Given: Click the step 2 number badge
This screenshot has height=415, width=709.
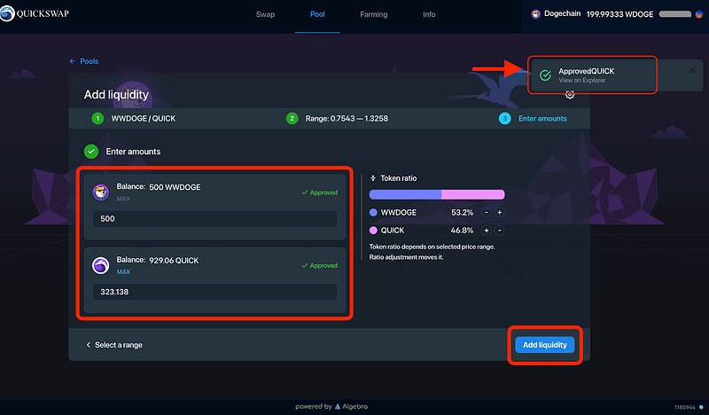Looking at the screenshot, I should click(292, 119).
